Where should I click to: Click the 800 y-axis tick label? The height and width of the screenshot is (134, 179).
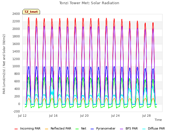pos(17,74)
